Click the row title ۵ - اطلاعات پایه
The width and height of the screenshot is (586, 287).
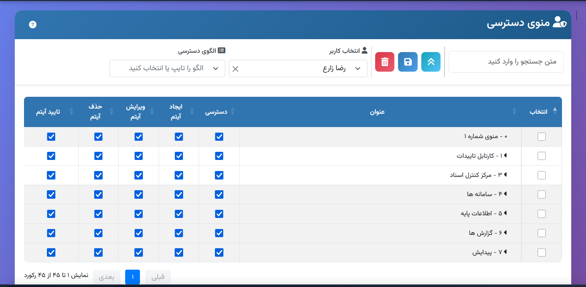482,213
